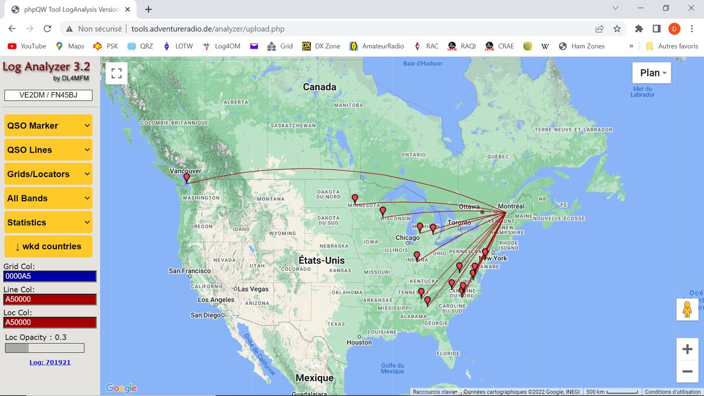The height and width of the screenshot is (396, 704).
Task: Adjust the Loc Opacity slider
Action: coord(45,348)
